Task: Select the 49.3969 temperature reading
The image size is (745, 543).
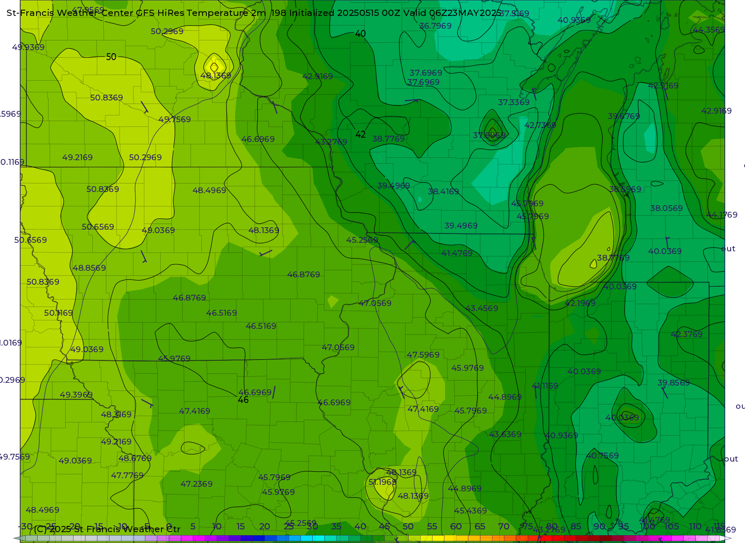Action: [76, 395]
